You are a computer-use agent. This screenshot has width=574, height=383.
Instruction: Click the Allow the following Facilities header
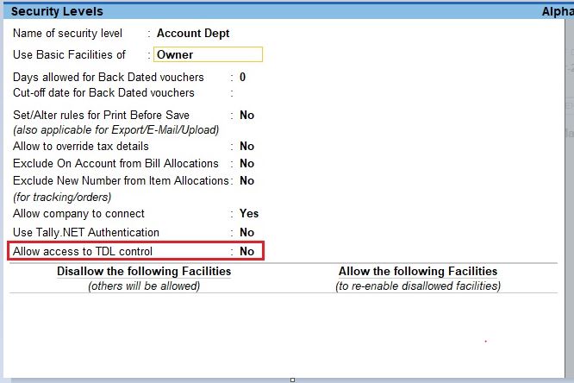tap(418, 271)
